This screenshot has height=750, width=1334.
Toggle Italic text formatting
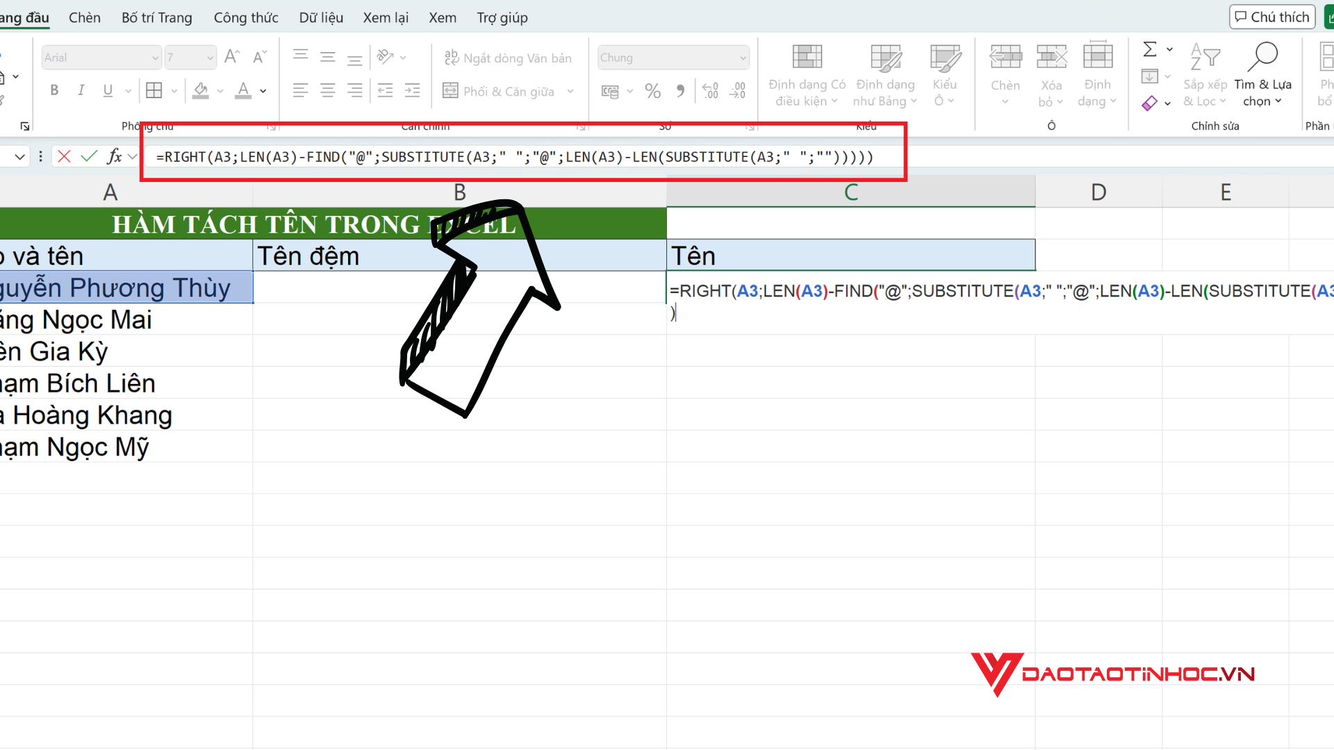coord(81,90)
